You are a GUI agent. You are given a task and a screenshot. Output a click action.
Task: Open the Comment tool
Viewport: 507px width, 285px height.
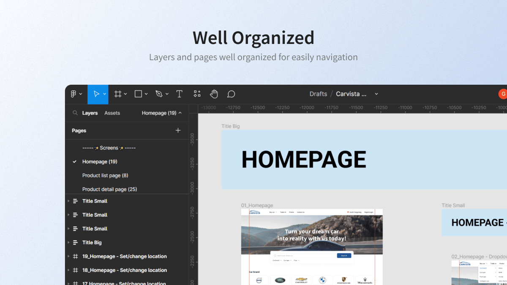coord(231,94)
